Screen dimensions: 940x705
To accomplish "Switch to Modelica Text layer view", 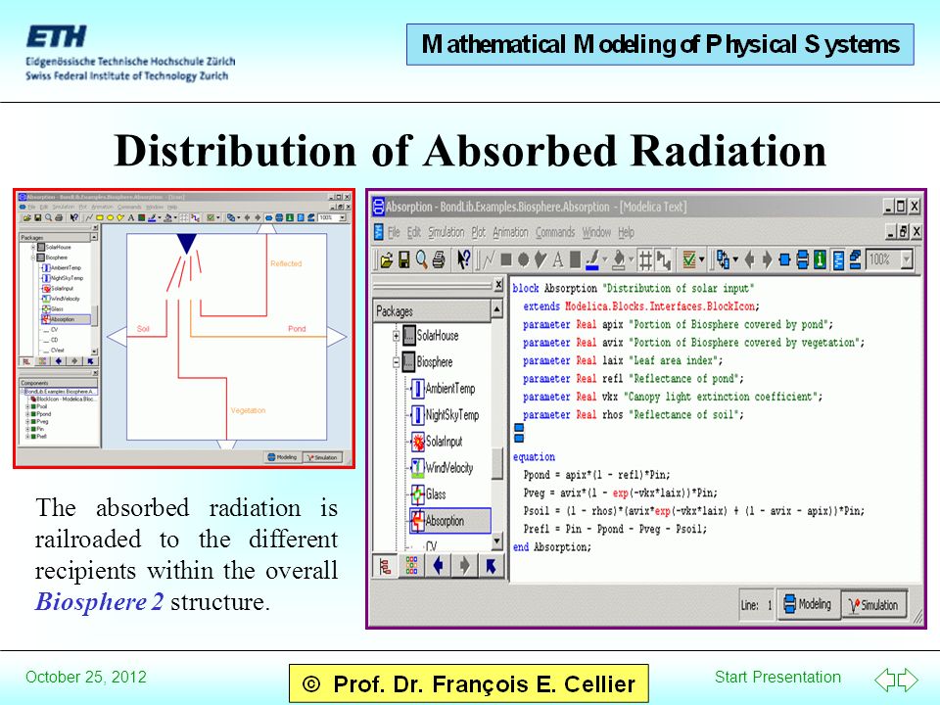I will click(x=839, y=260).
